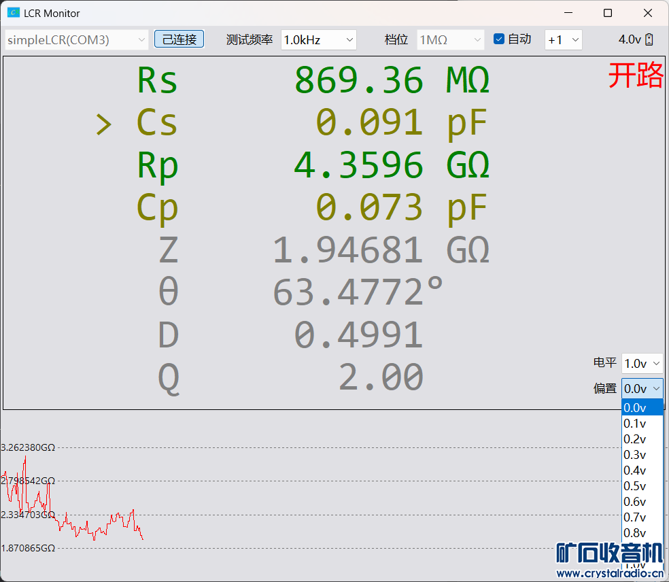Select the Rs measurement row
669x582 pixels.
313,80
